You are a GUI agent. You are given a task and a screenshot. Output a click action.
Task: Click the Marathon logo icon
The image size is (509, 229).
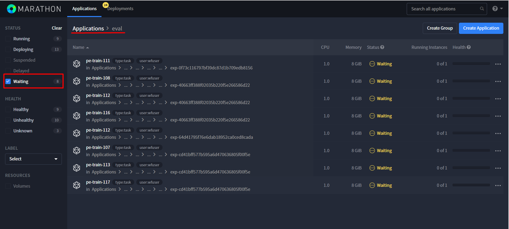point(12,9)
